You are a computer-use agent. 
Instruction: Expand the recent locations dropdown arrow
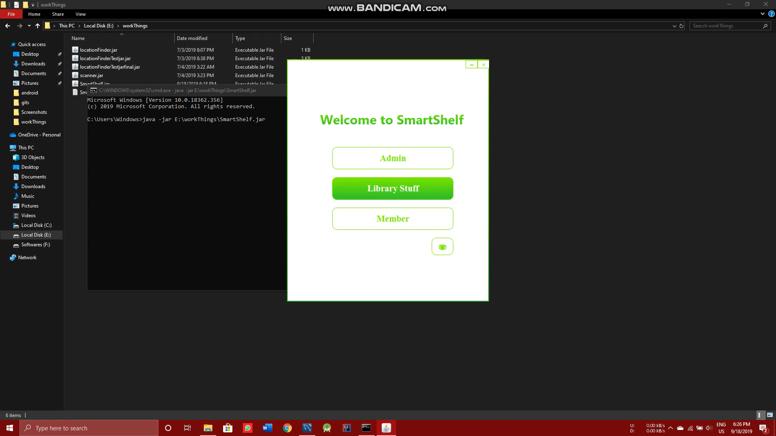tap(29, 26)
